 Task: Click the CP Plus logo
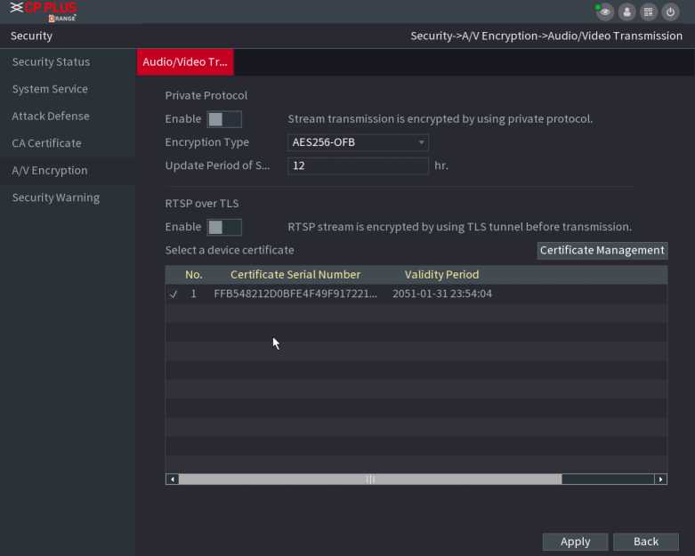[x=44, y=12]
